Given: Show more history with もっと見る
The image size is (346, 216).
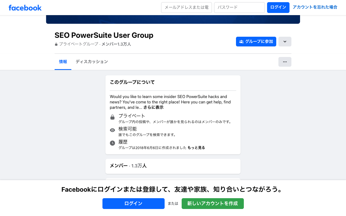Looking at the screenshot, I should (196, 148).
